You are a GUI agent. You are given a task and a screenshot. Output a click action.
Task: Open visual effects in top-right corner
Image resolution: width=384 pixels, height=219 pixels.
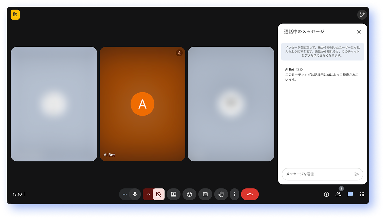pos(362,15)
